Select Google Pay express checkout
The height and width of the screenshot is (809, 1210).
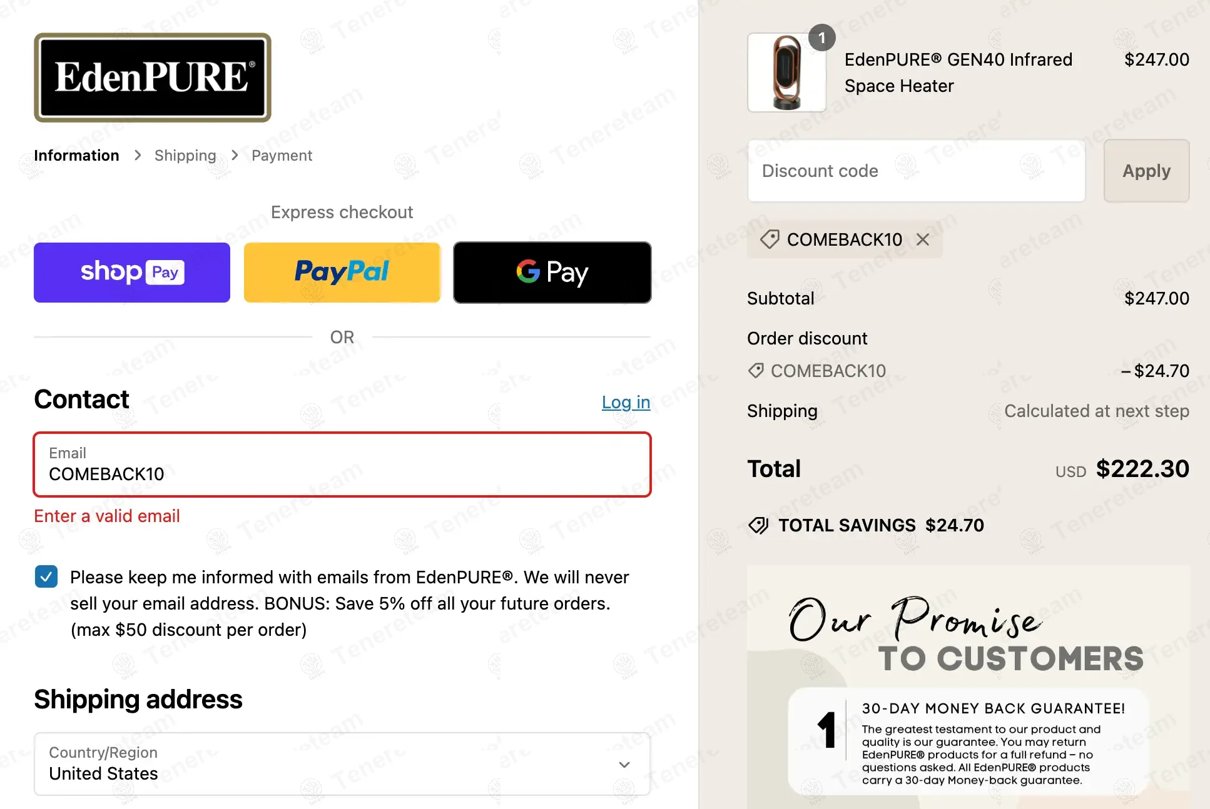(552, 272)
